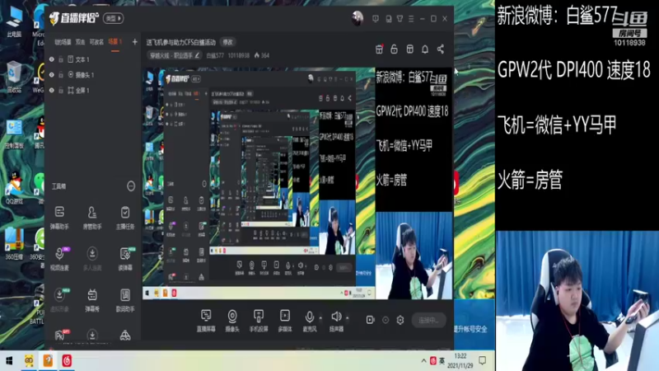
Task: Open the 弹幕秀 TV icon tool
Action: (92, 299)
